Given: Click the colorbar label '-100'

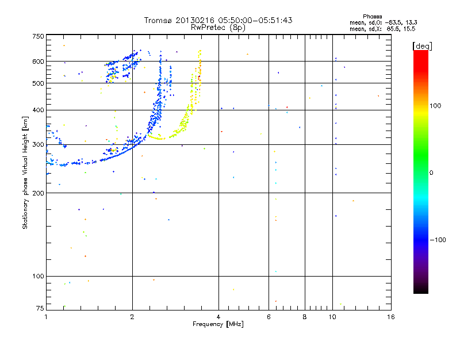Looking at the screenshot, I should click(x=438, y=240).
